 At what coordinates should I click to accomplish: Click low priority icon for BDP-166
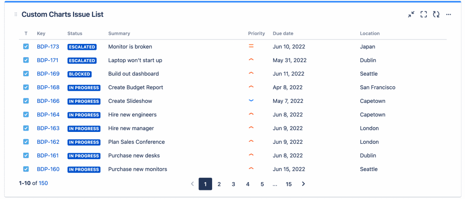point(251,101)
